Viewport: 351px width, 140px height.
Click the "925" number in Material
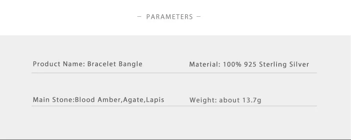(250, 65)
